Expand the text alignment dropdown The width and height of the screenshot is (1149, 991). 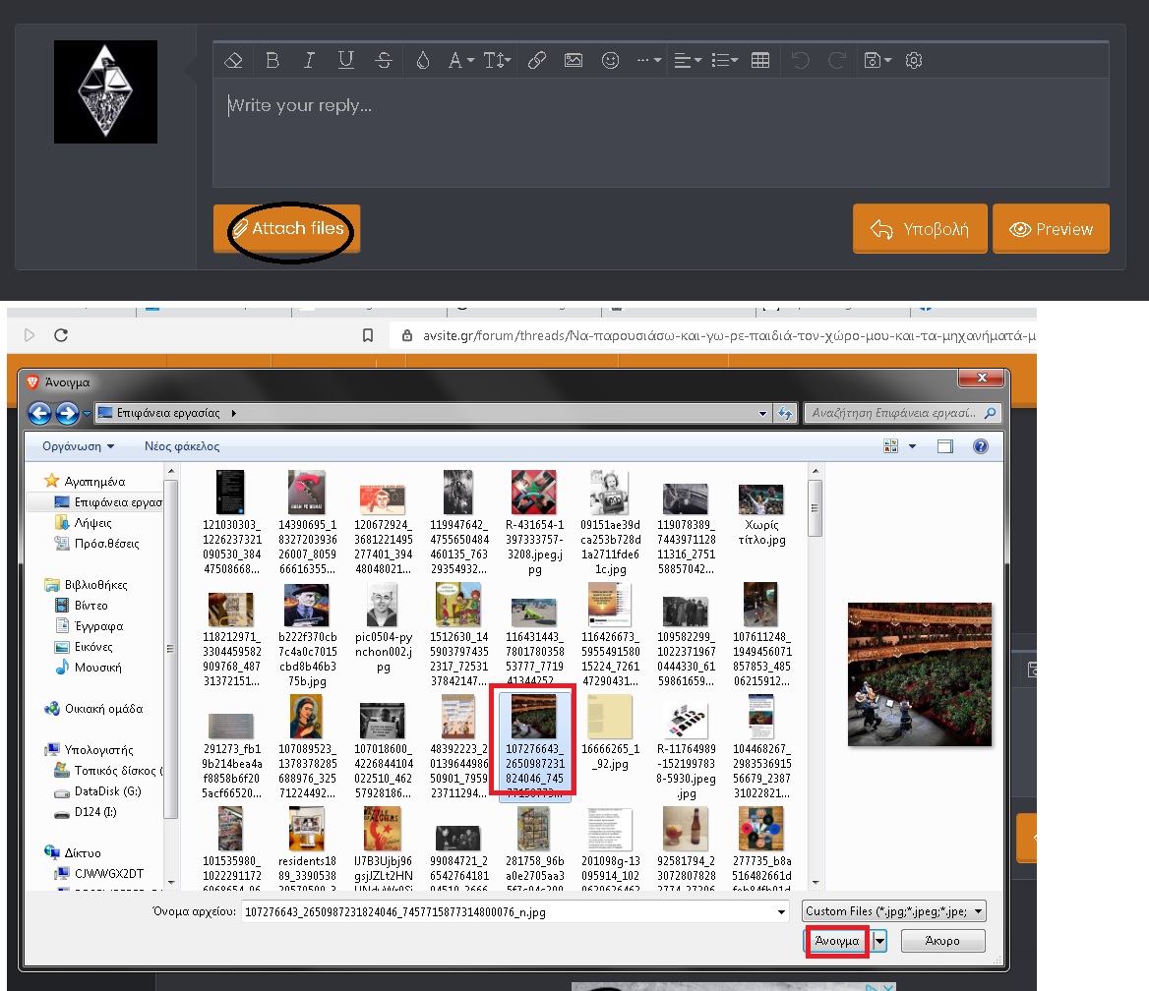(688, 61)
